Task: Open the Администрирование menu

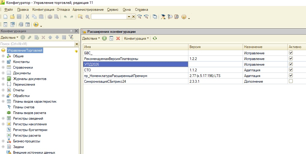Action: [x=88, y=10]
